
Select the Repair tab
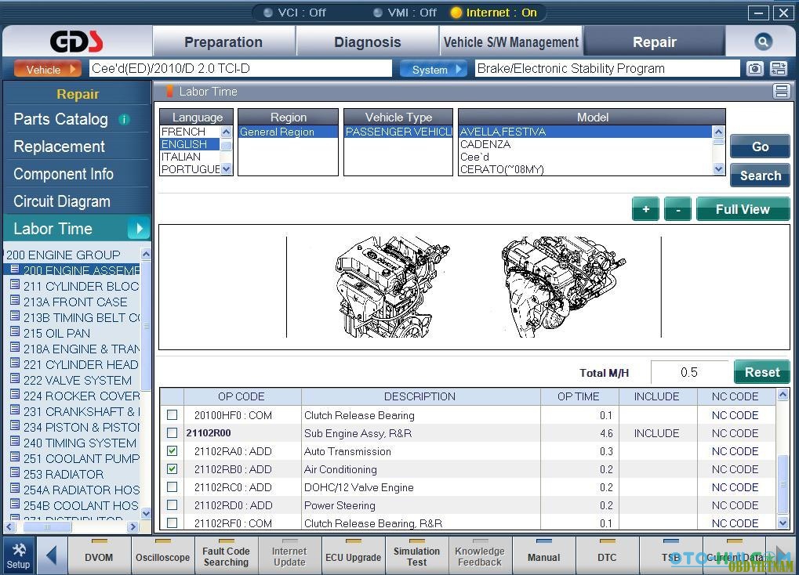click(654, 42)
